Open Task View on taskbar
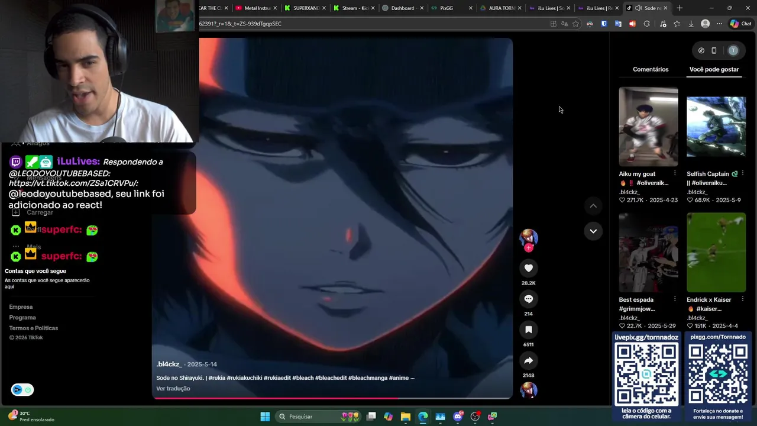The width and height of the screenshot is (757, 426). (371, 417)
